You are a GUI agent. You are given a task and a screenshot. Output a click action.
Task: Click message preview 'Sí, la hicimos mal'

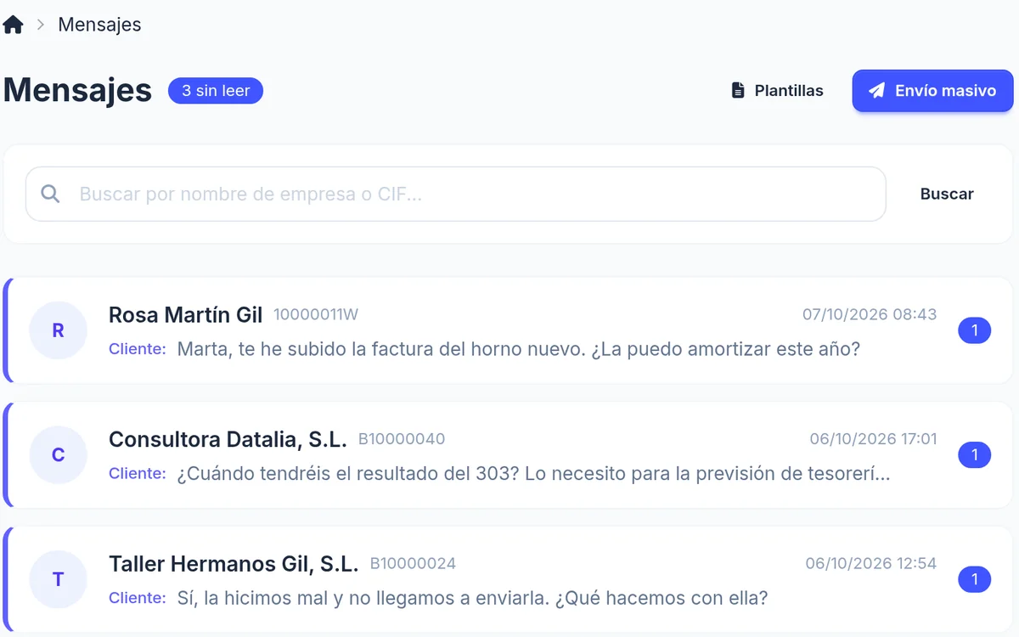pos(472,598)
